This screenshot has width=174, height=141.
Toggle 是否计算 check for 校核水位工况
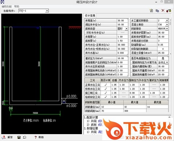[105, 89]
